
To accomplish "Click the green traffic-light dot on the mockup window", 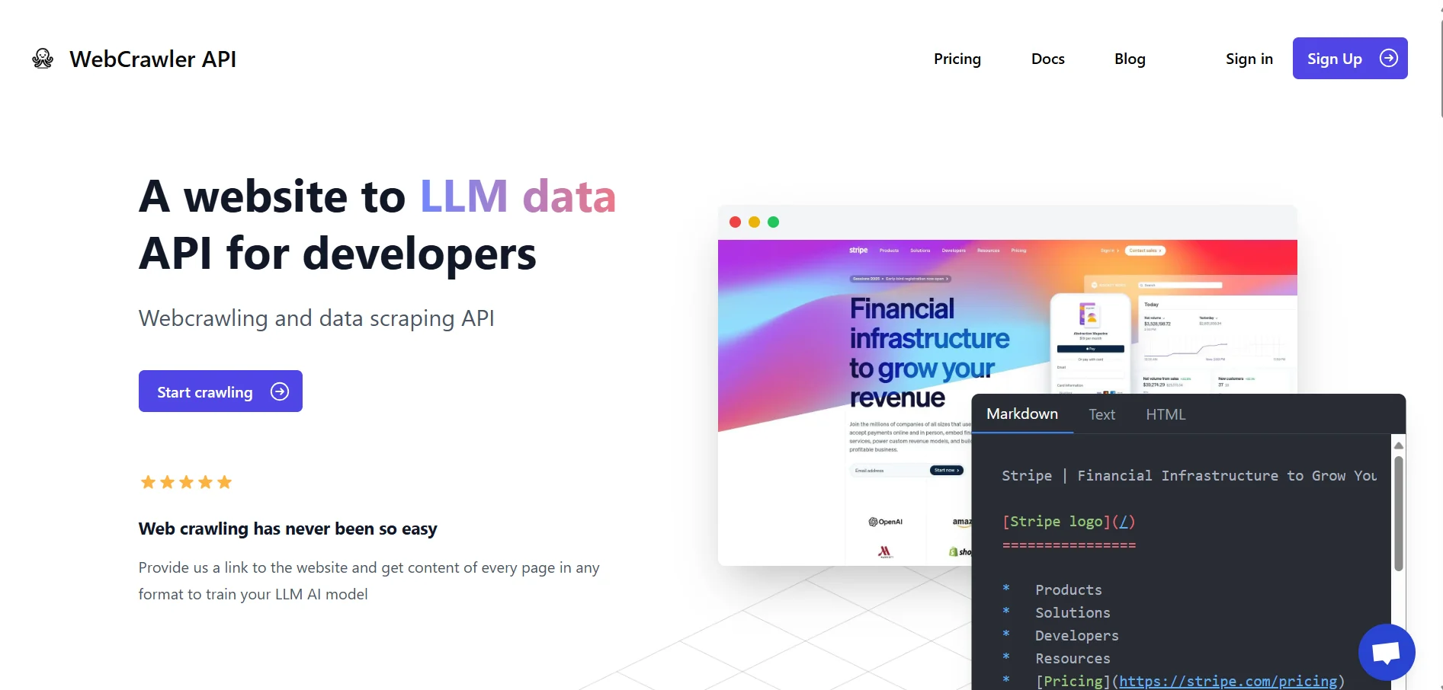I will tap(774, 222).
